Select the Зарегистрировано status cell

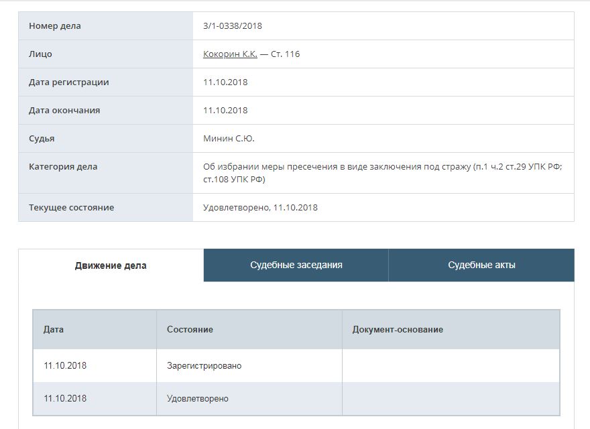pos(204,366)
